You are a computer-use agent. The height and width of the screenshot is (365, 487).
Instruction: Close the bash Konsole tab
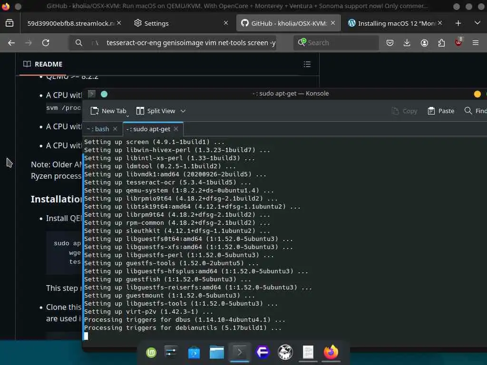[115, 129]
